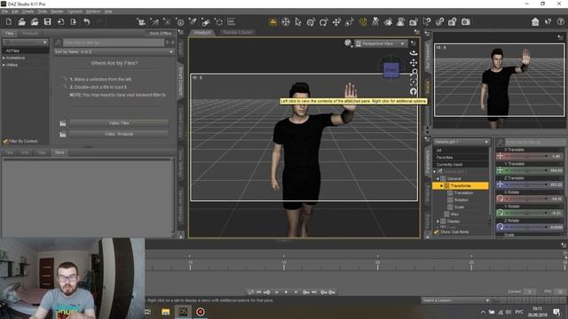Open the Select a Lesson dropdown
Screen dimensions: 568x319
pyautogui.click(x=455, y=300)
